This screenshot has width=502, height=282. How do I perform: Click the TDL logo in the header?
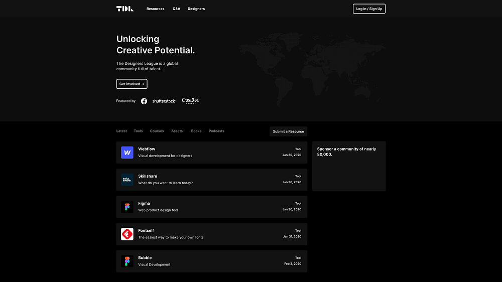click(125, 9)
